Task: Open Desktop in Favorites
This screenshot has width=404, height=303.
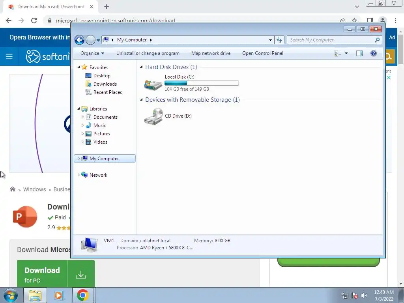Action: click(x=102, y=76)
